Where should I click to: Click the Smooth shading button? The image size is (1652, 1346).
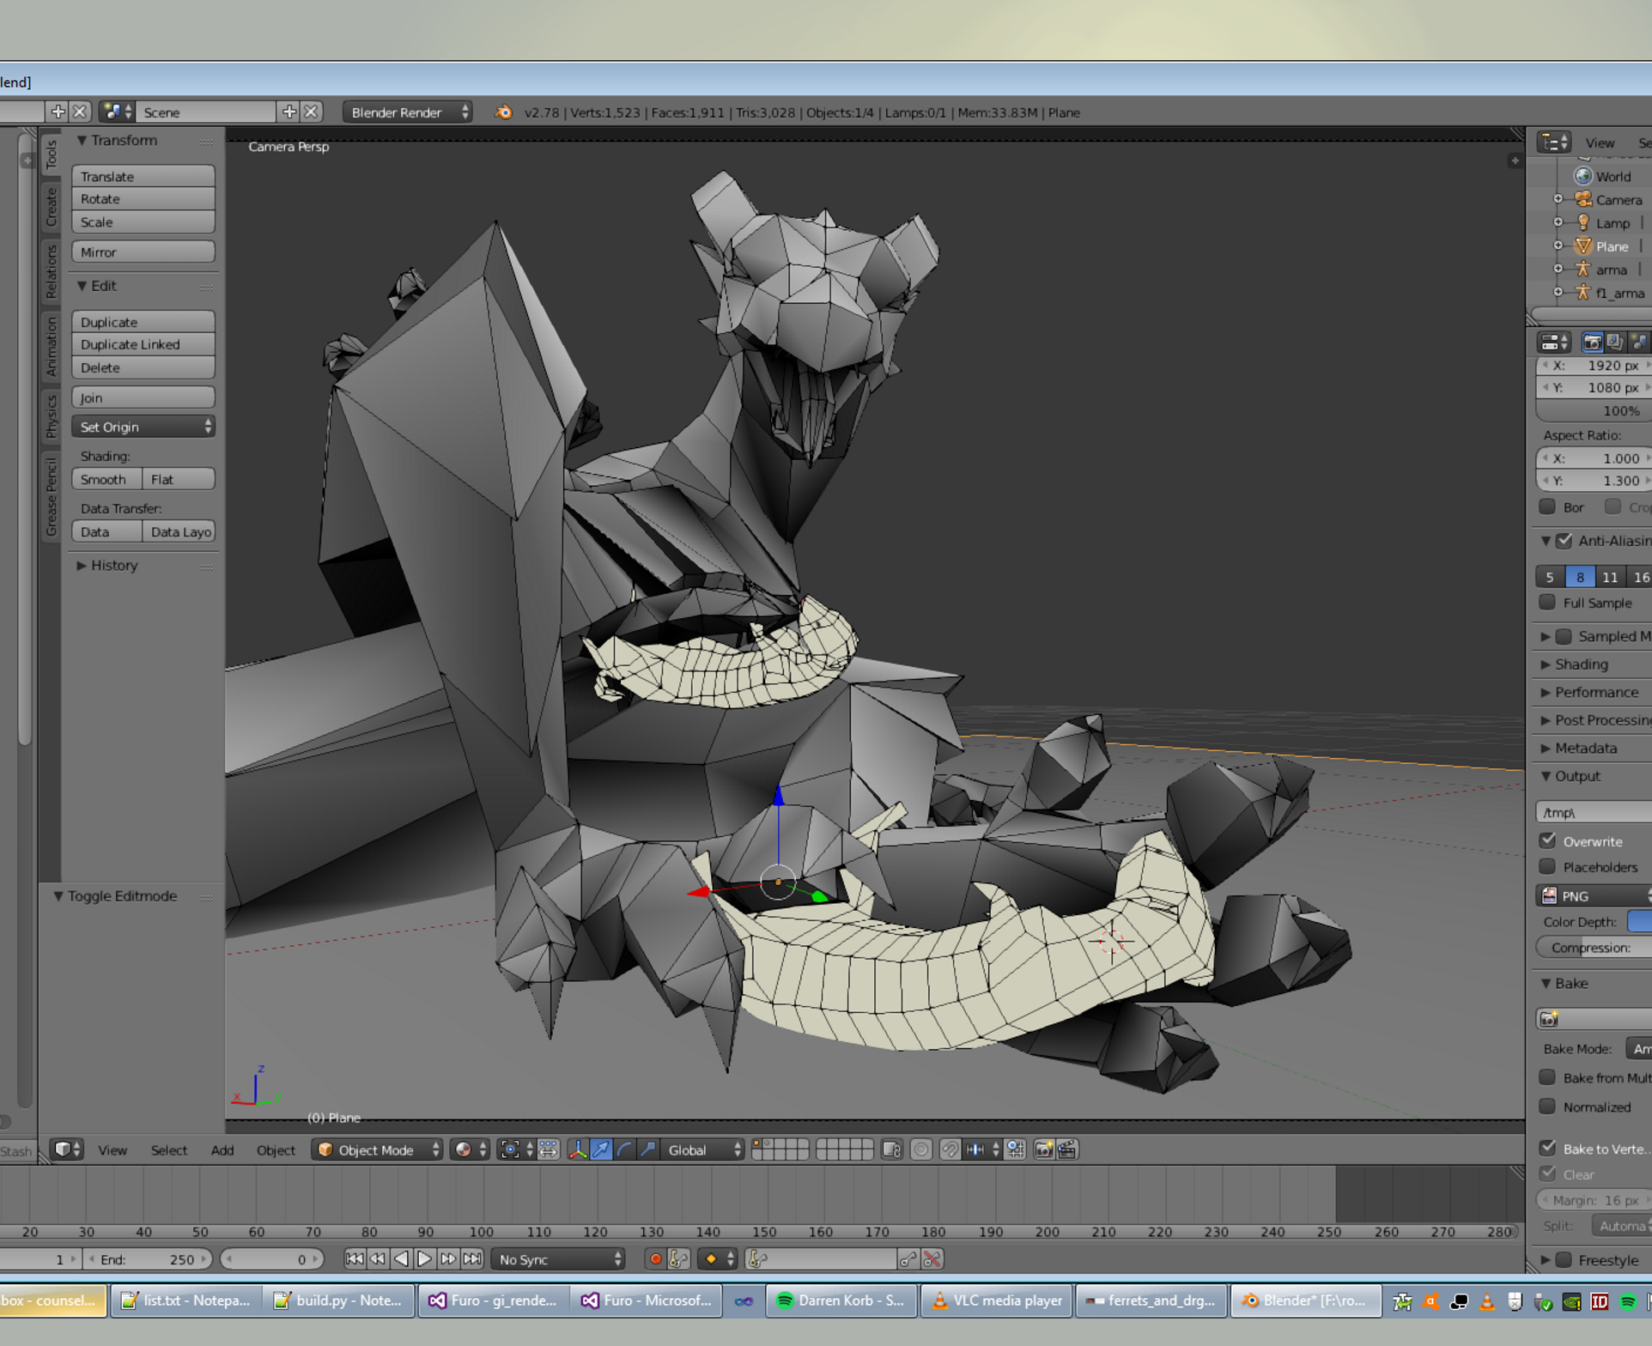(106, 479)
